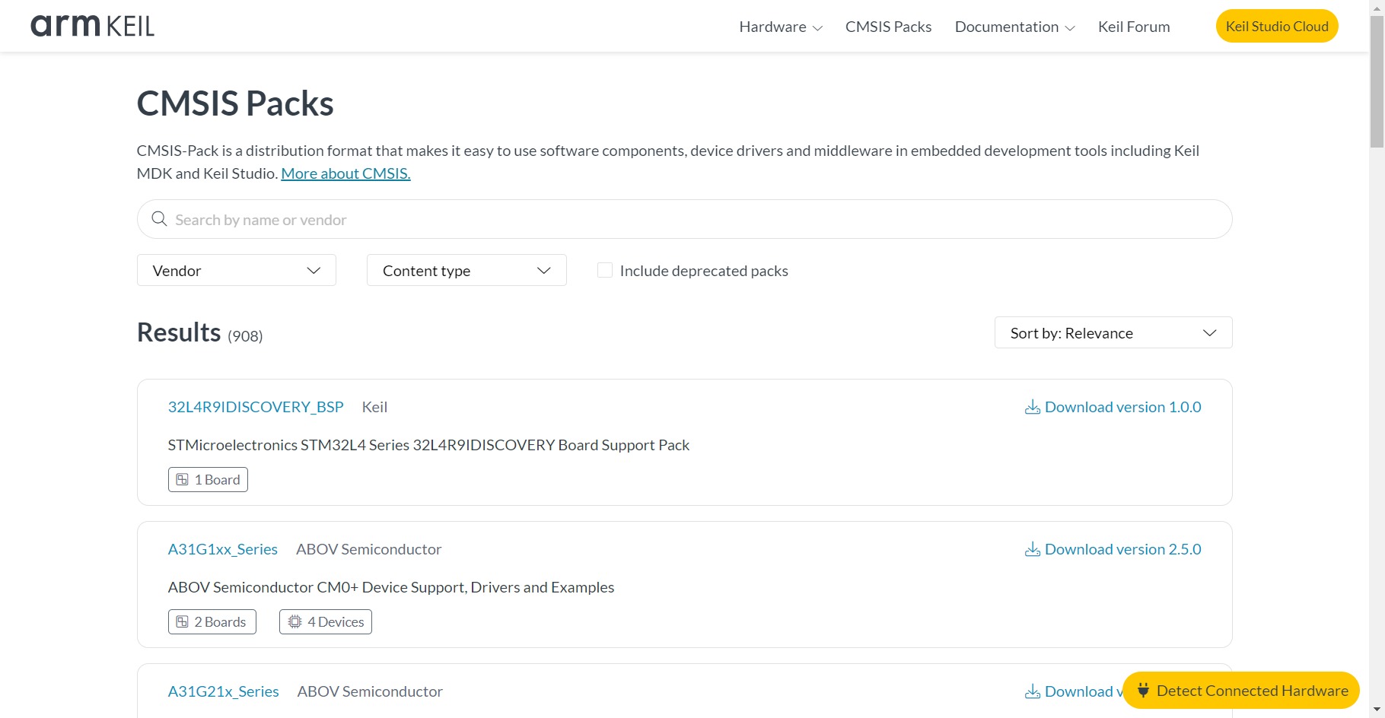Screen dimensions: 1385x718
Task: Open Keil Forum from the navigation bar
Action: (1134, 27)
